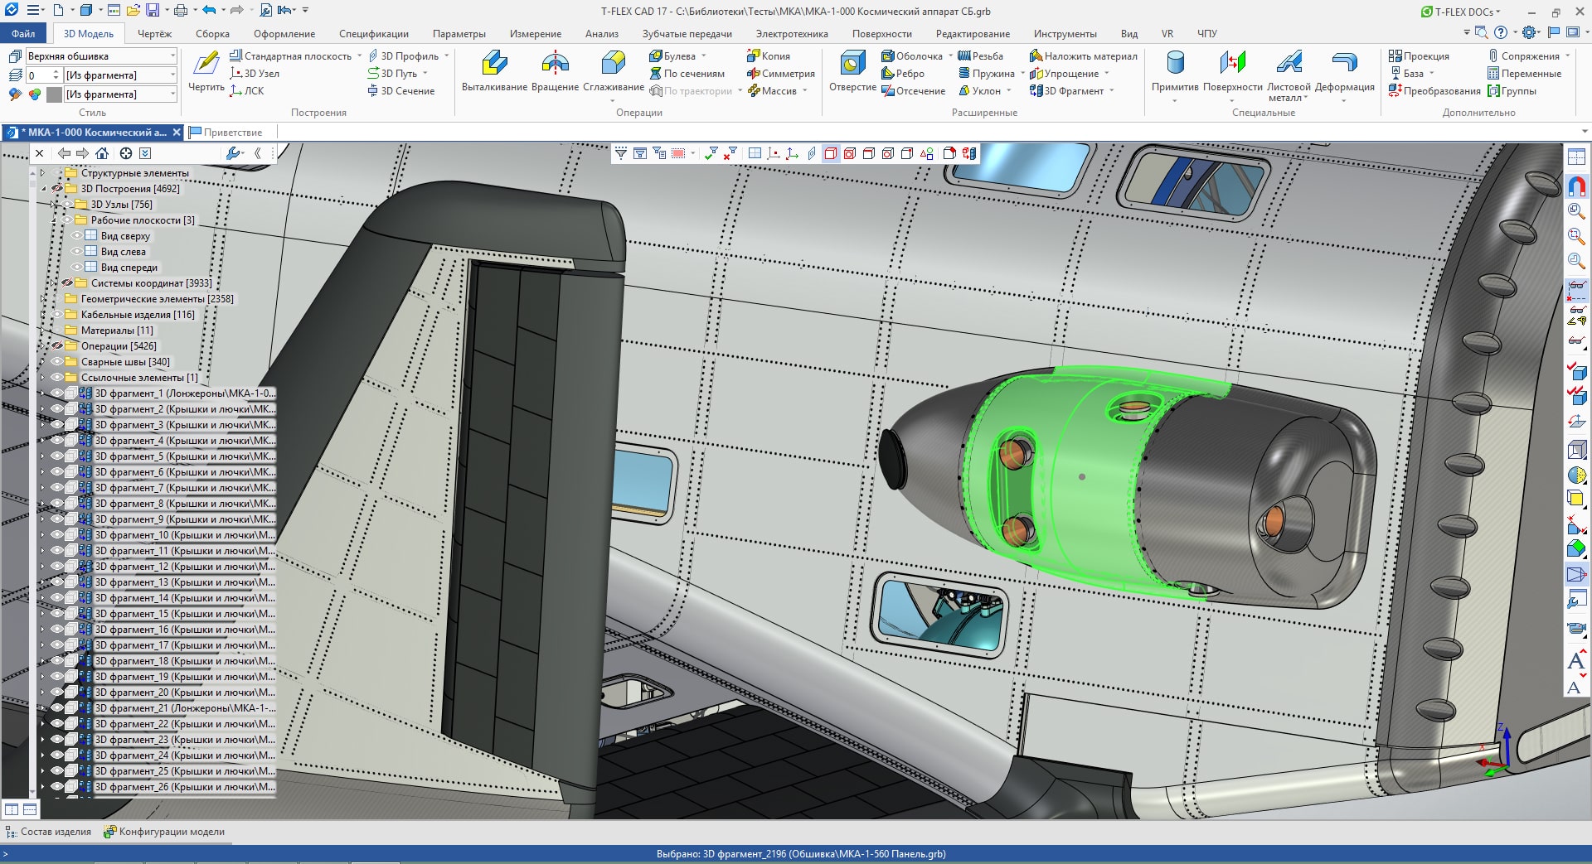1592x864 pixels.
Task: Open the Конфигурации модели panel
Action: pos(163,832)
